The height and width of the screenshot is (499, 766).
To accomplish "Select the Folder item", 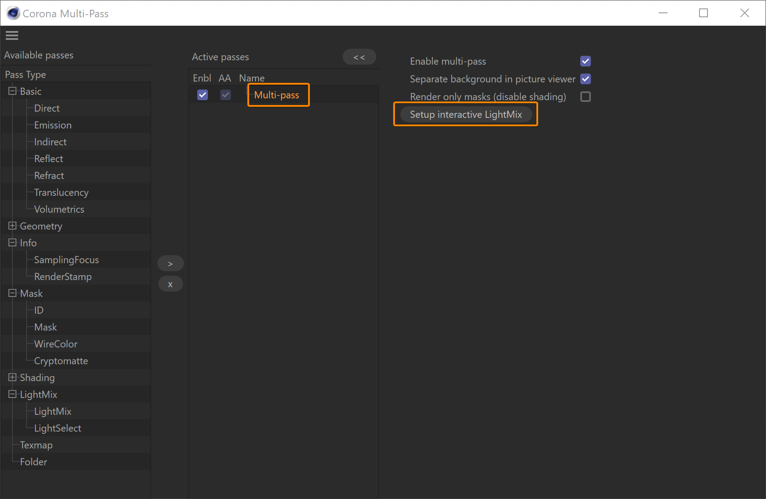I will click(33, 462).
